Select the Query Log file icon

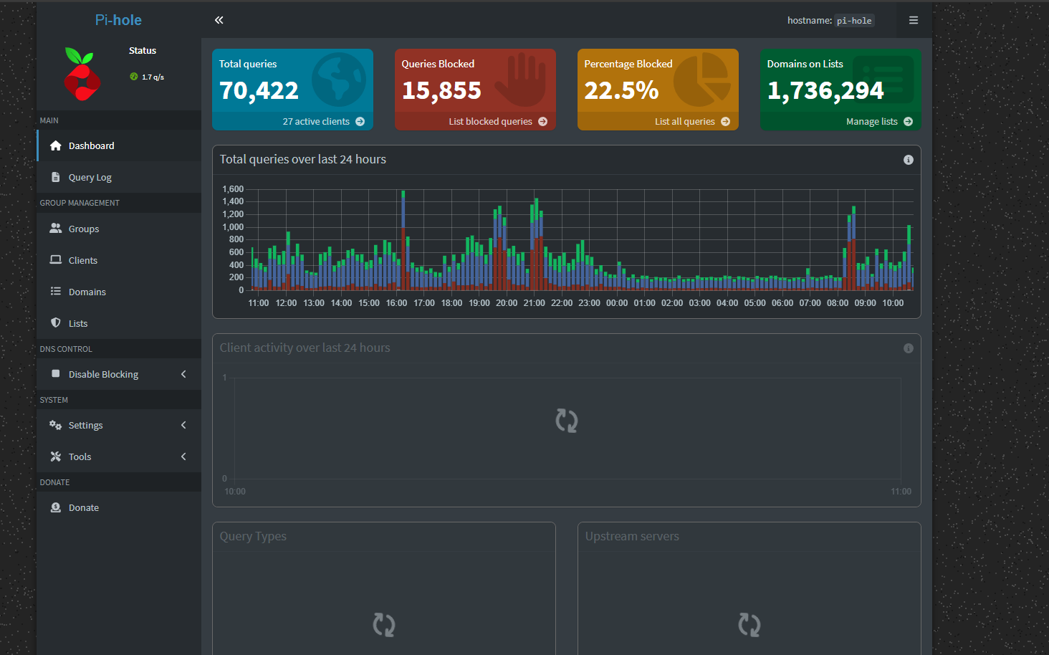pos(55,176)
